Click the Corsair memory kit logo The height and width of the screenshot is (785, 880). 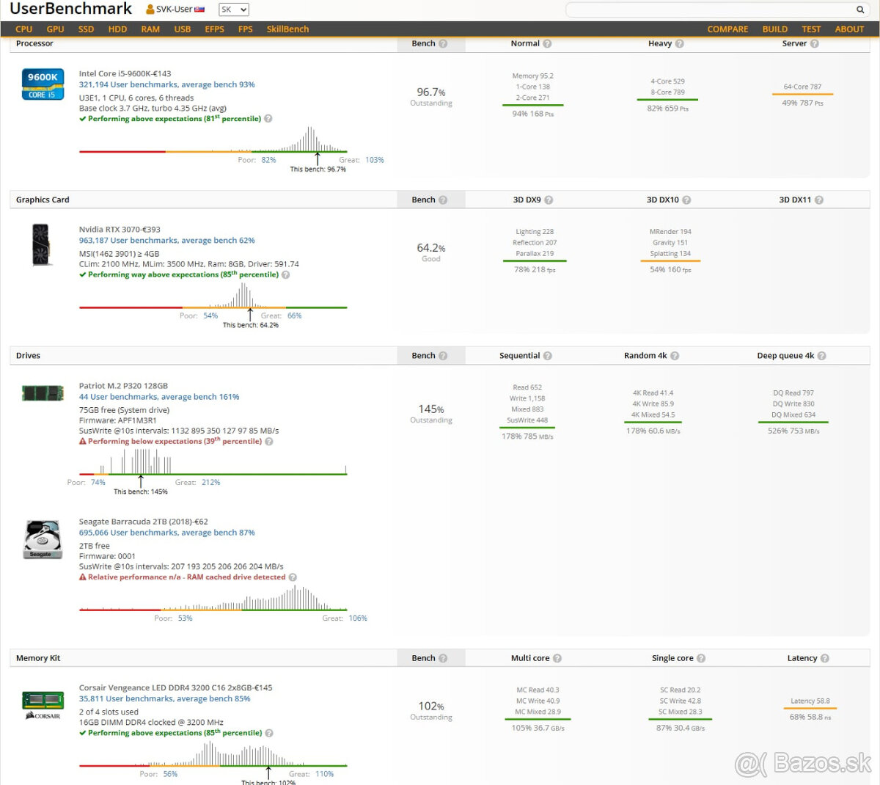(x=43, y=704)
